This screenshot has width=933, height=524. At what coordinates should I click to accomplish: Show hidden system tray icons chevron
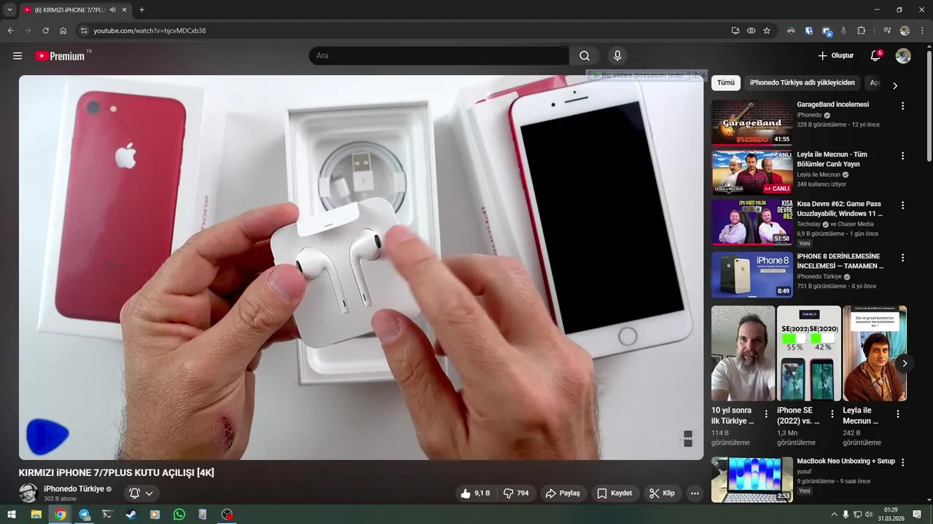pos(834,515)
